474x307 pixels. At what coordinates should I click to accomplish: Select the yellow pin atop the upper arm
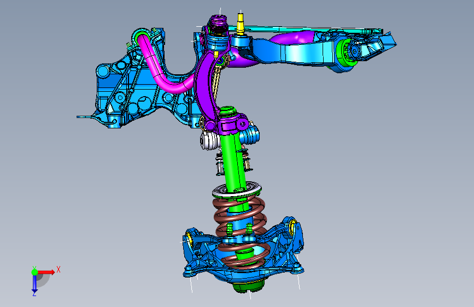[x=240, y=23]
